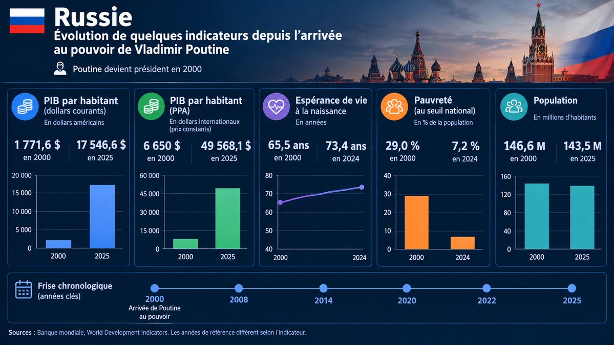Click the small blue 2000 bar in PIB dollars courants chart
614x345 pixels.
tap(58, 244)
